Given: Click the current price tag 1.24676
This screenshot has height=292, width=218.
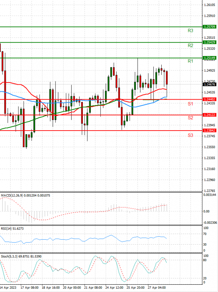Looking at the screenshot, I should pyautogui.click(x=210, y=84).
